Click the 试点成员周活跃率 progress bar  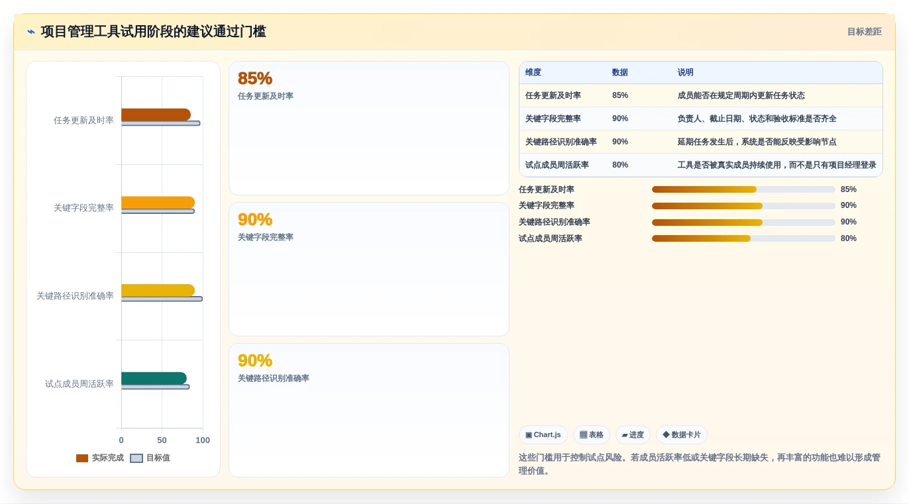[x=743, y=238]
